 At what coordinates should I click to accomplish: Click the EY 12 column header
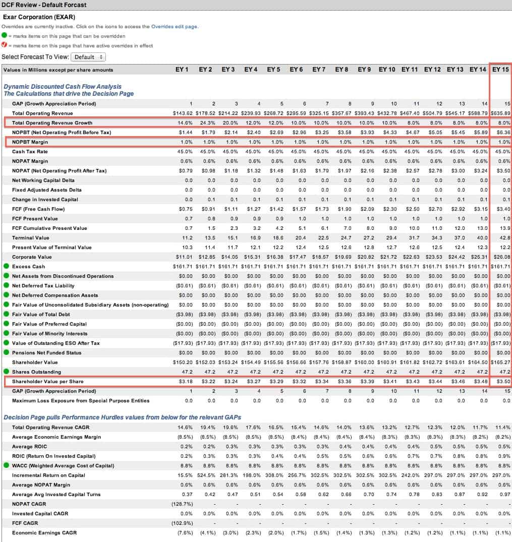click(x=432, y=70)
